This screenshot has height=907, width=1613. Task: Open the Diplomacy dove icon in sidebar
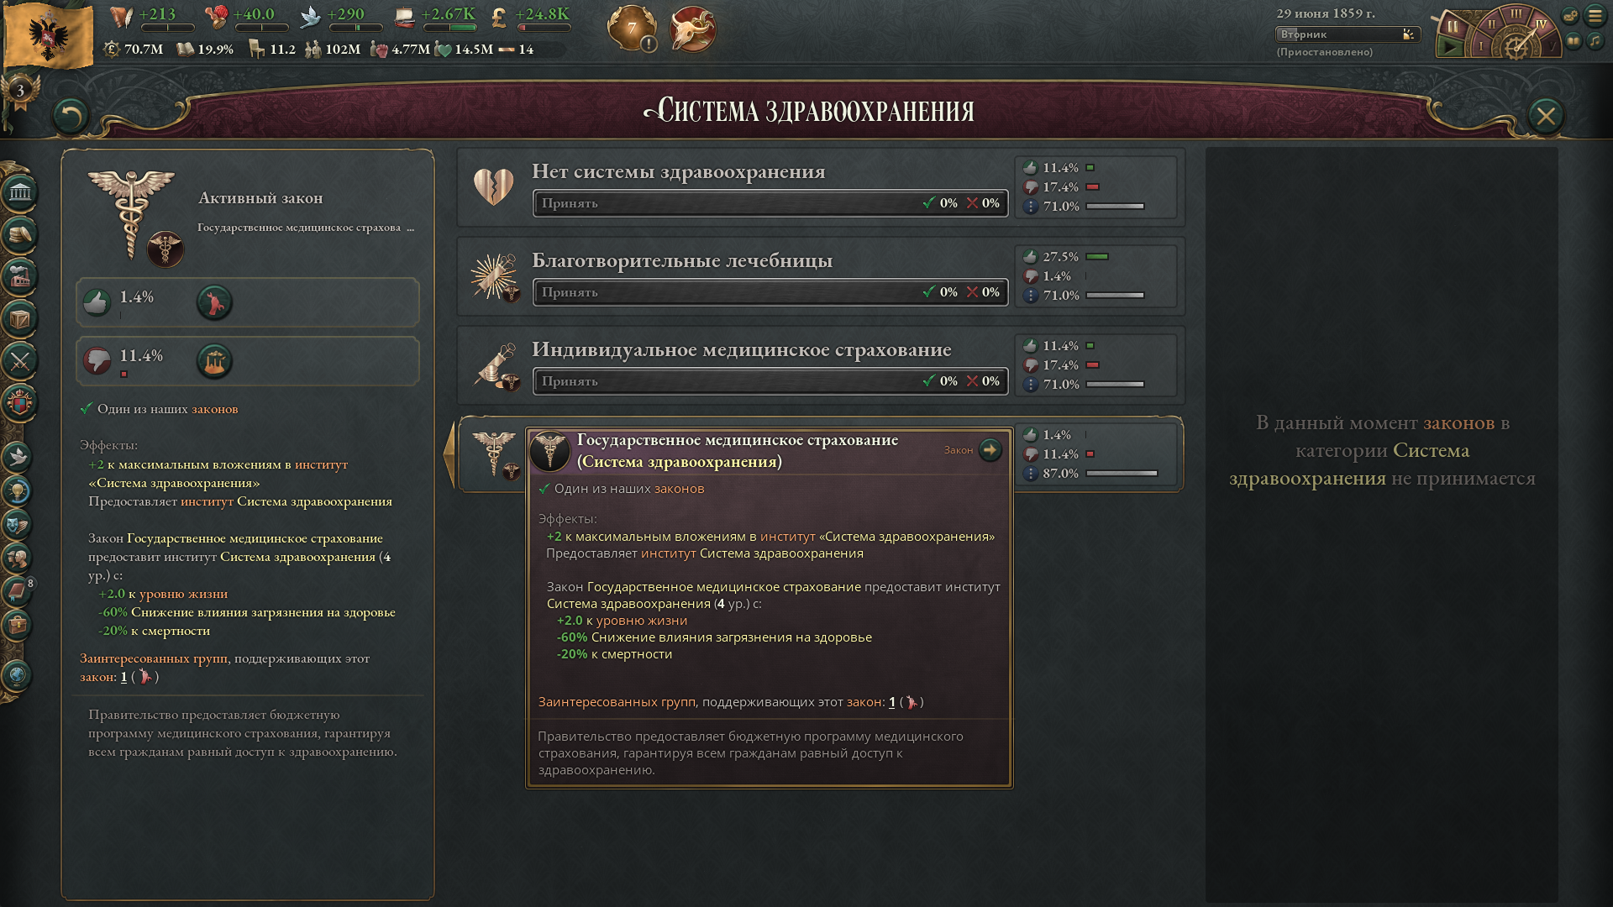(x=18, y=457)
